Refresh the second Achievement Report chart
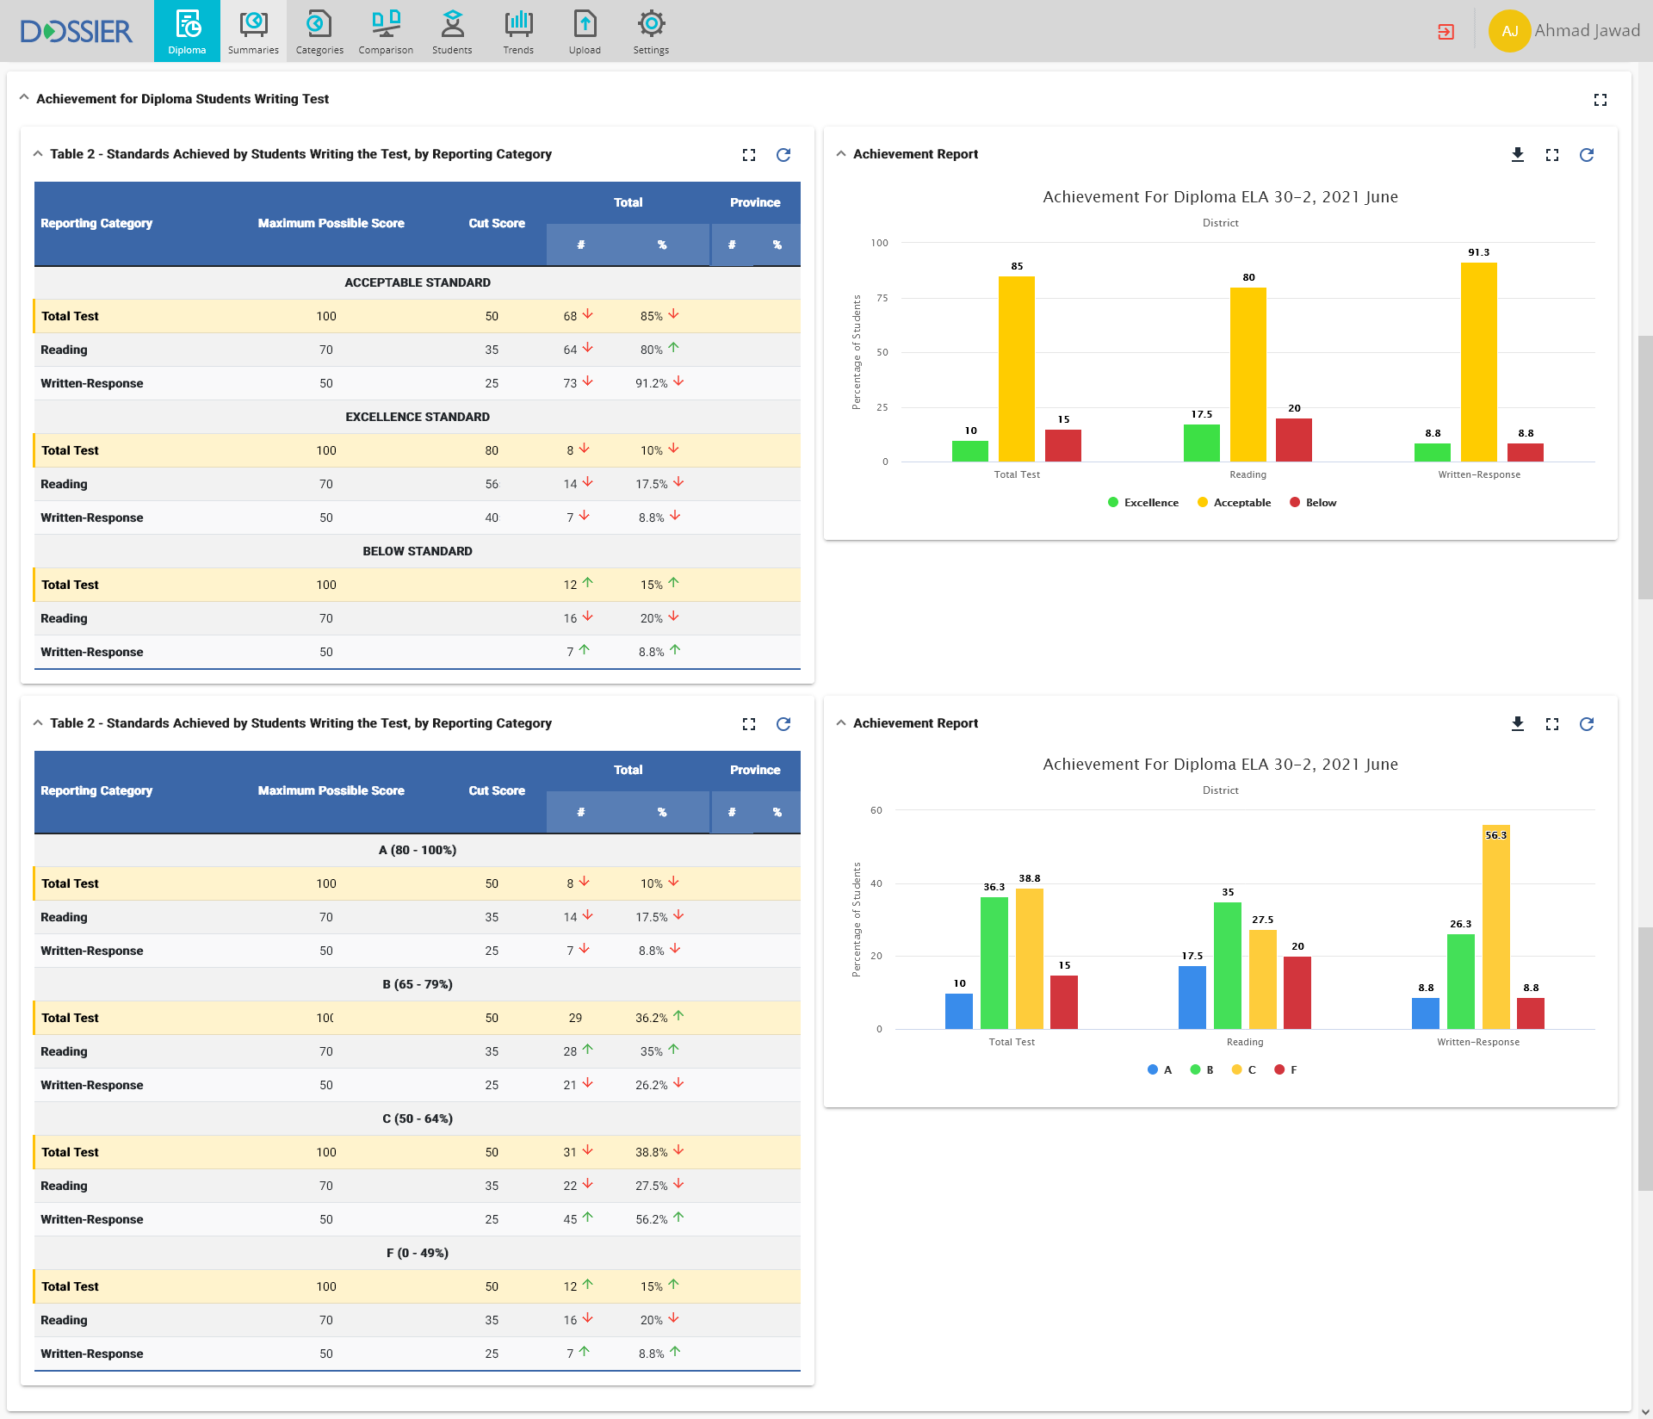The height and width of the screenshot is (1419, 1653). click(1587, 724)
